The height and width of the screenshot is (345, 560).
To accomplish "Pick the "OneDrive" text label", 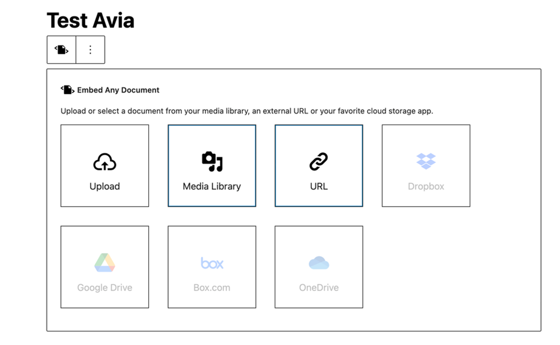I will 319,288.
